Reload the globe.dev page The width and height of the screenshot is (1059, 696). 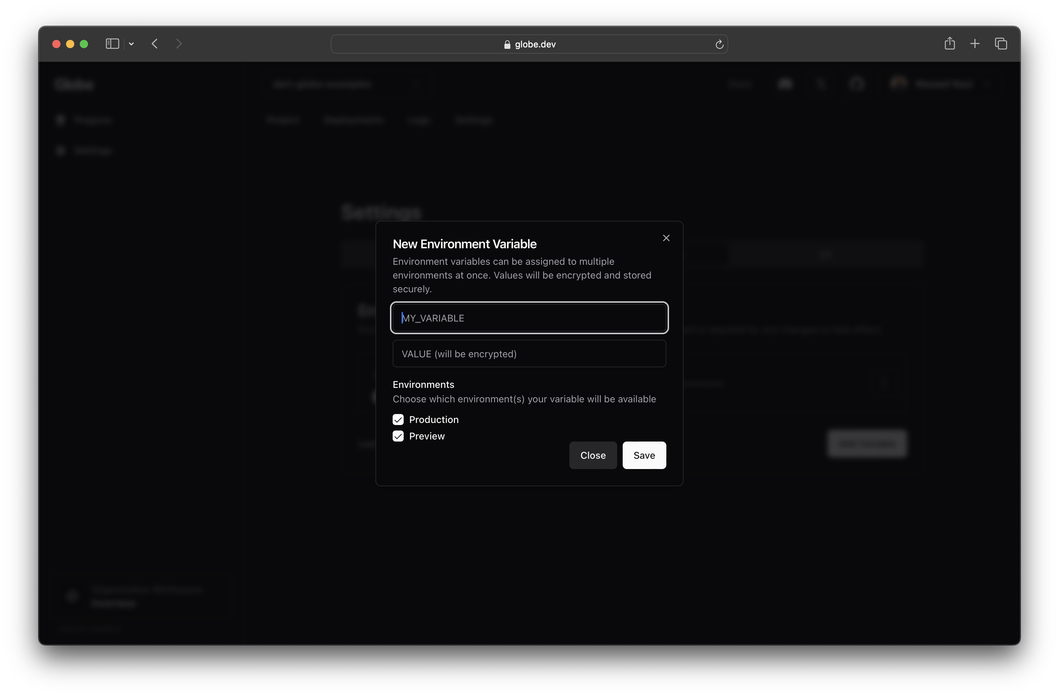tap(719, 44)
